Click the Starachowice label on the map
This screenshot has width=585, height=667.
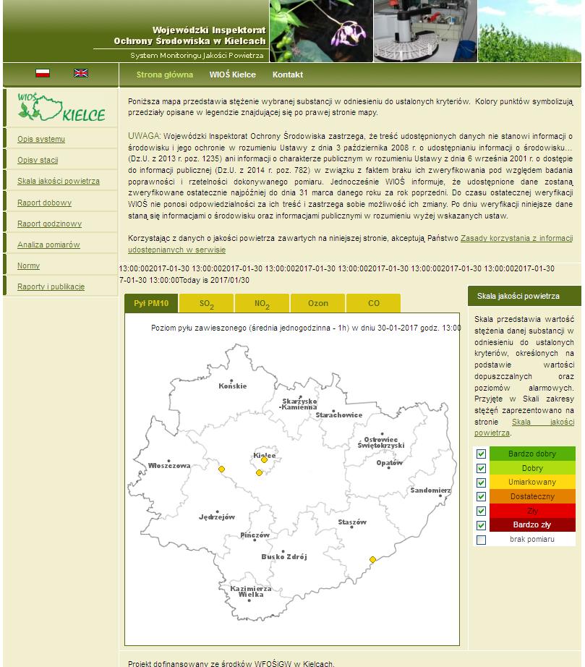click(339, 415)
